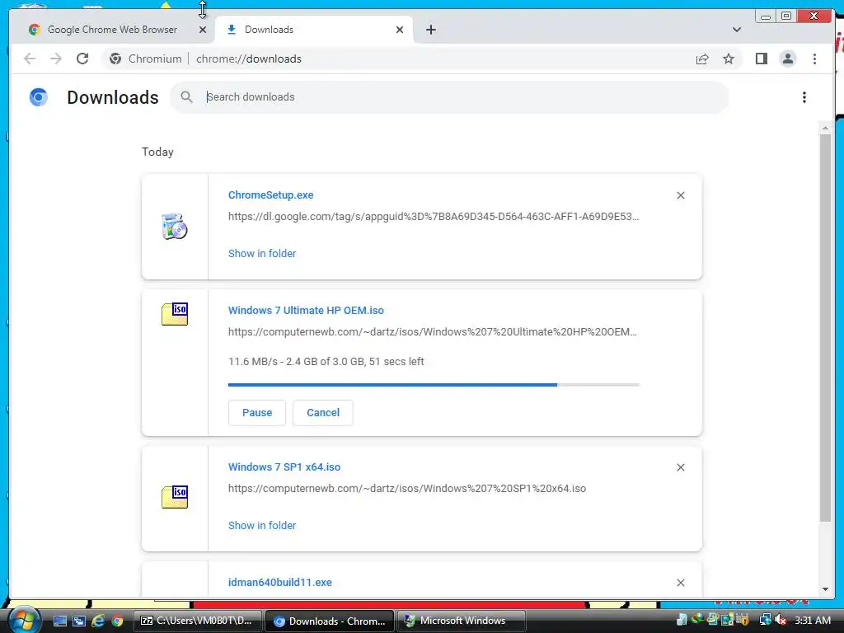Click the network tray icon
The image size is (844, 633).
(x=765, y=620)
